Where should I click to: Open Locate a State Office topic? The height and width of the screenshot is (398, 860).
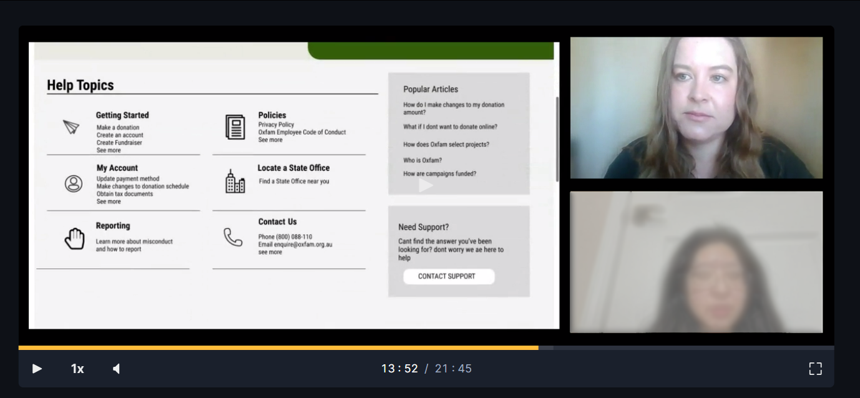(293, 168)
